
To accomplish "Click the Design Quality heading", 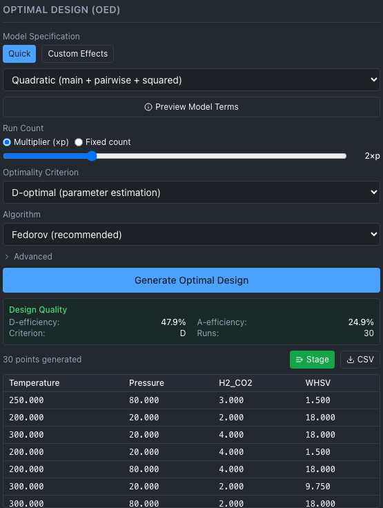I will pos(38,310).
